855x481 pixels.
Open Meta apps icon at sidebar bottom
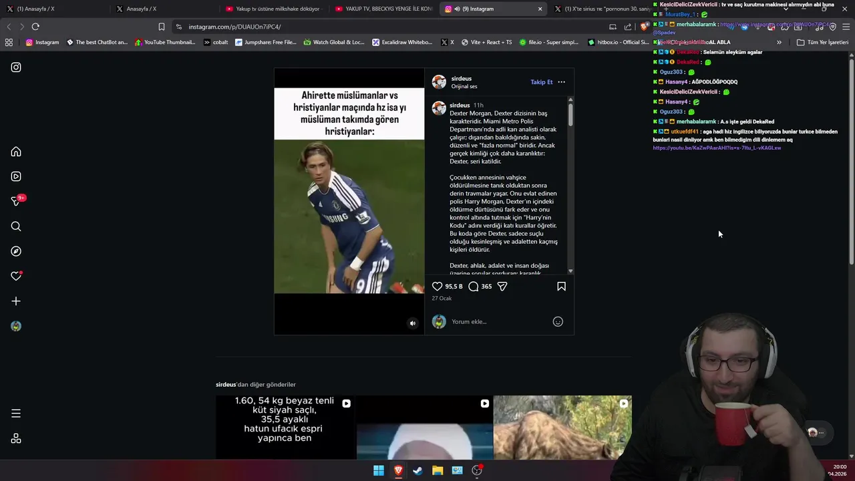click(16, 438)
